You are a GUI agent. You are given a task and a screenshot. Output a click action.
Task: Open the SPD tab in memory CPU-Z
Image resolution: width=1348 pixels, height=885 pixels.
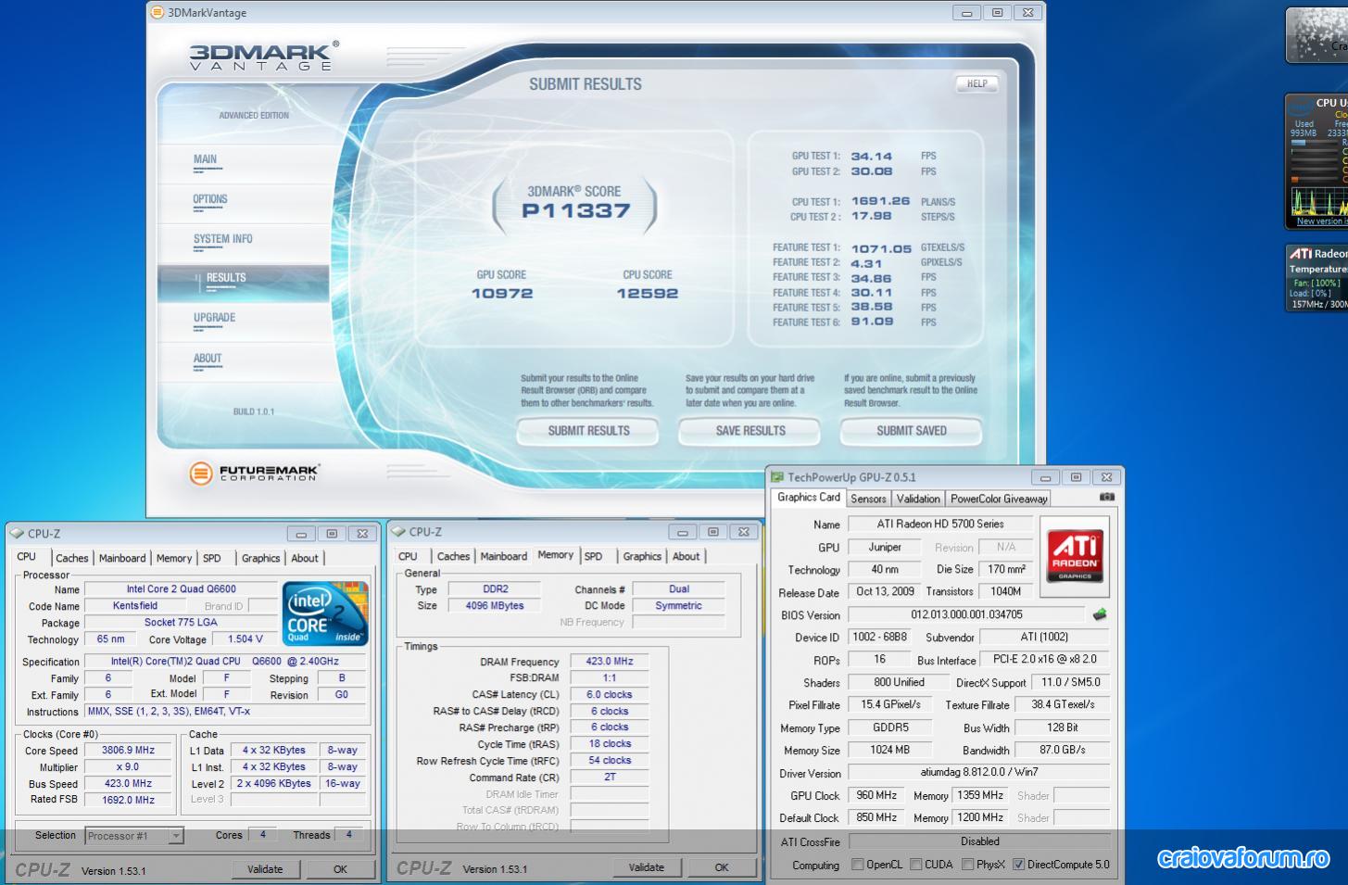click(x=594, y=556)
